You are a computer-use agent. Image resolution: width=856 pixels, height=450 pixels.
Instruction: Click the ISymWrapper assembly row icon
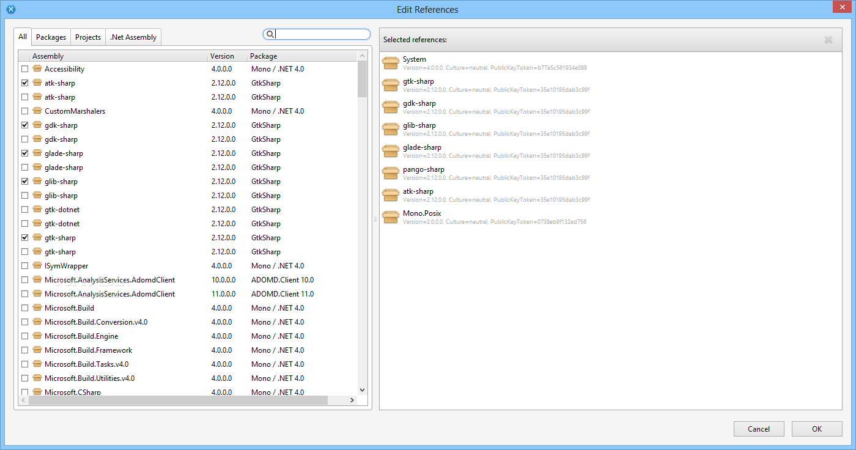(37, 266)
